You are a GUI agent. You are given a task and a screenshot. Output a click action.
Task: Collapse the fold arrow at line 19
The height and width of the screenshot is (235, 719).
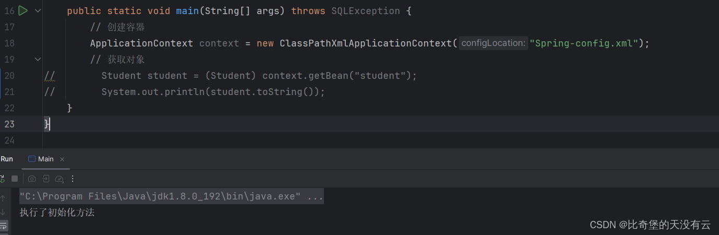tap(38, 60)
